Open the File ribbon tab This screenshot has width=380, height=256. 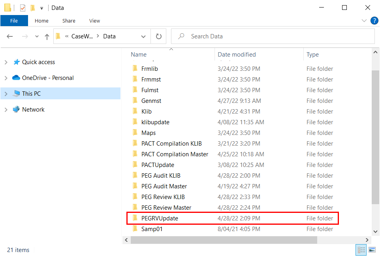point(14,21)
